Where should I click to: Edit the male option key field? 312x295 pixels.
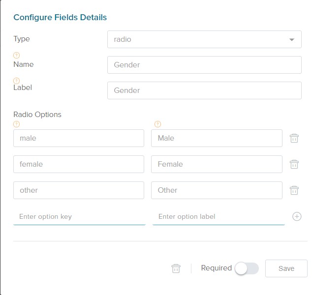coord(79,138)
